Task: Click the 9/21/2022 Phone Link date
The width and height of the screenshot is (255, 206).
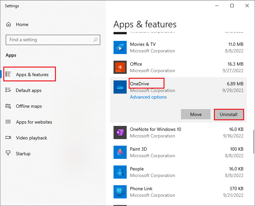Action: [x=233, y=195]
